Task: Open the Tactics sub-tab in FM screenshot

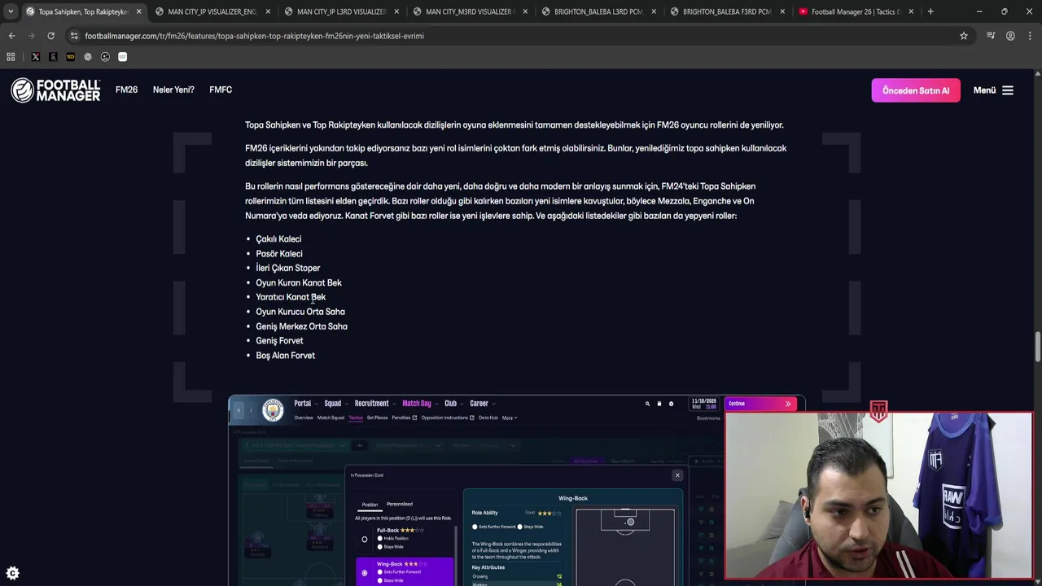Action: (356, 418)
